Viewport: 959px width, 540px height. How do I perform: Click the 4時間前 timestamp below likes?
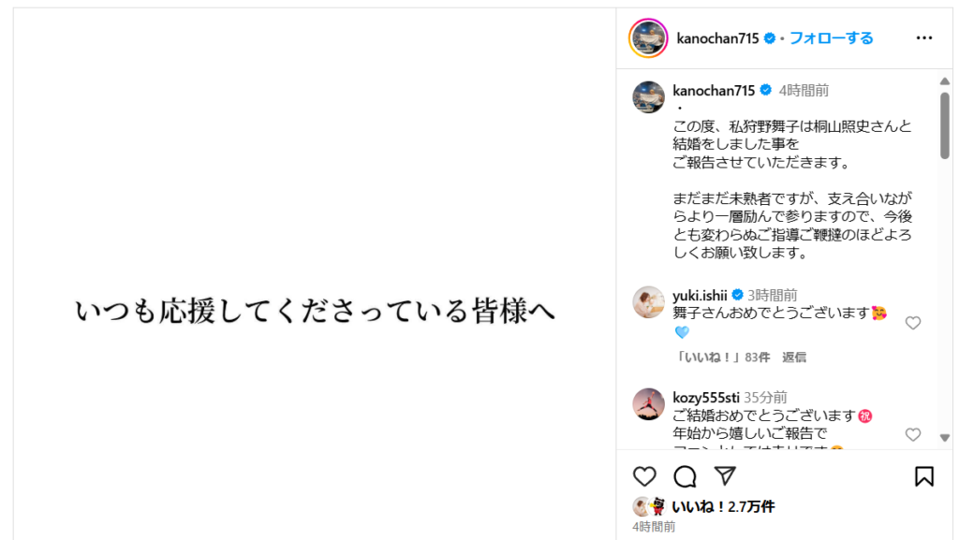654,527
